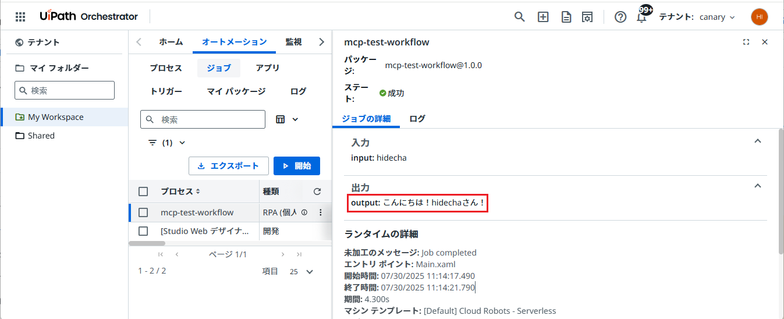Open the column chooser table icon
784x319 pixels.
281,119
